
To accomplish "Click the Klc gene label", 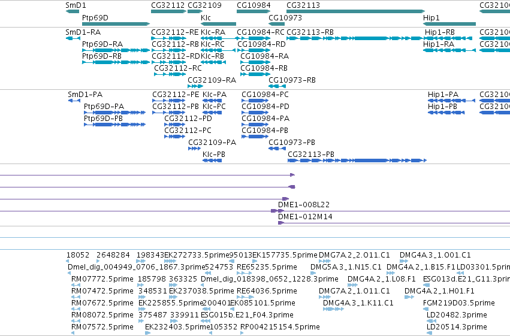I will (206, 17).
